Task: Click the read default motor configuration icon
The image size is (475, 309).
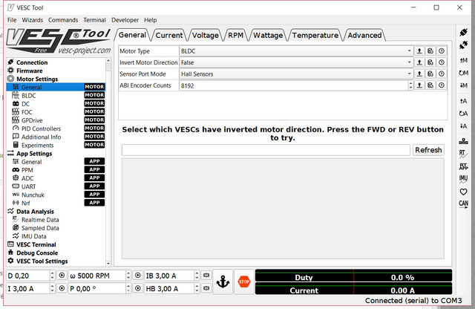Action: point(463,73)
